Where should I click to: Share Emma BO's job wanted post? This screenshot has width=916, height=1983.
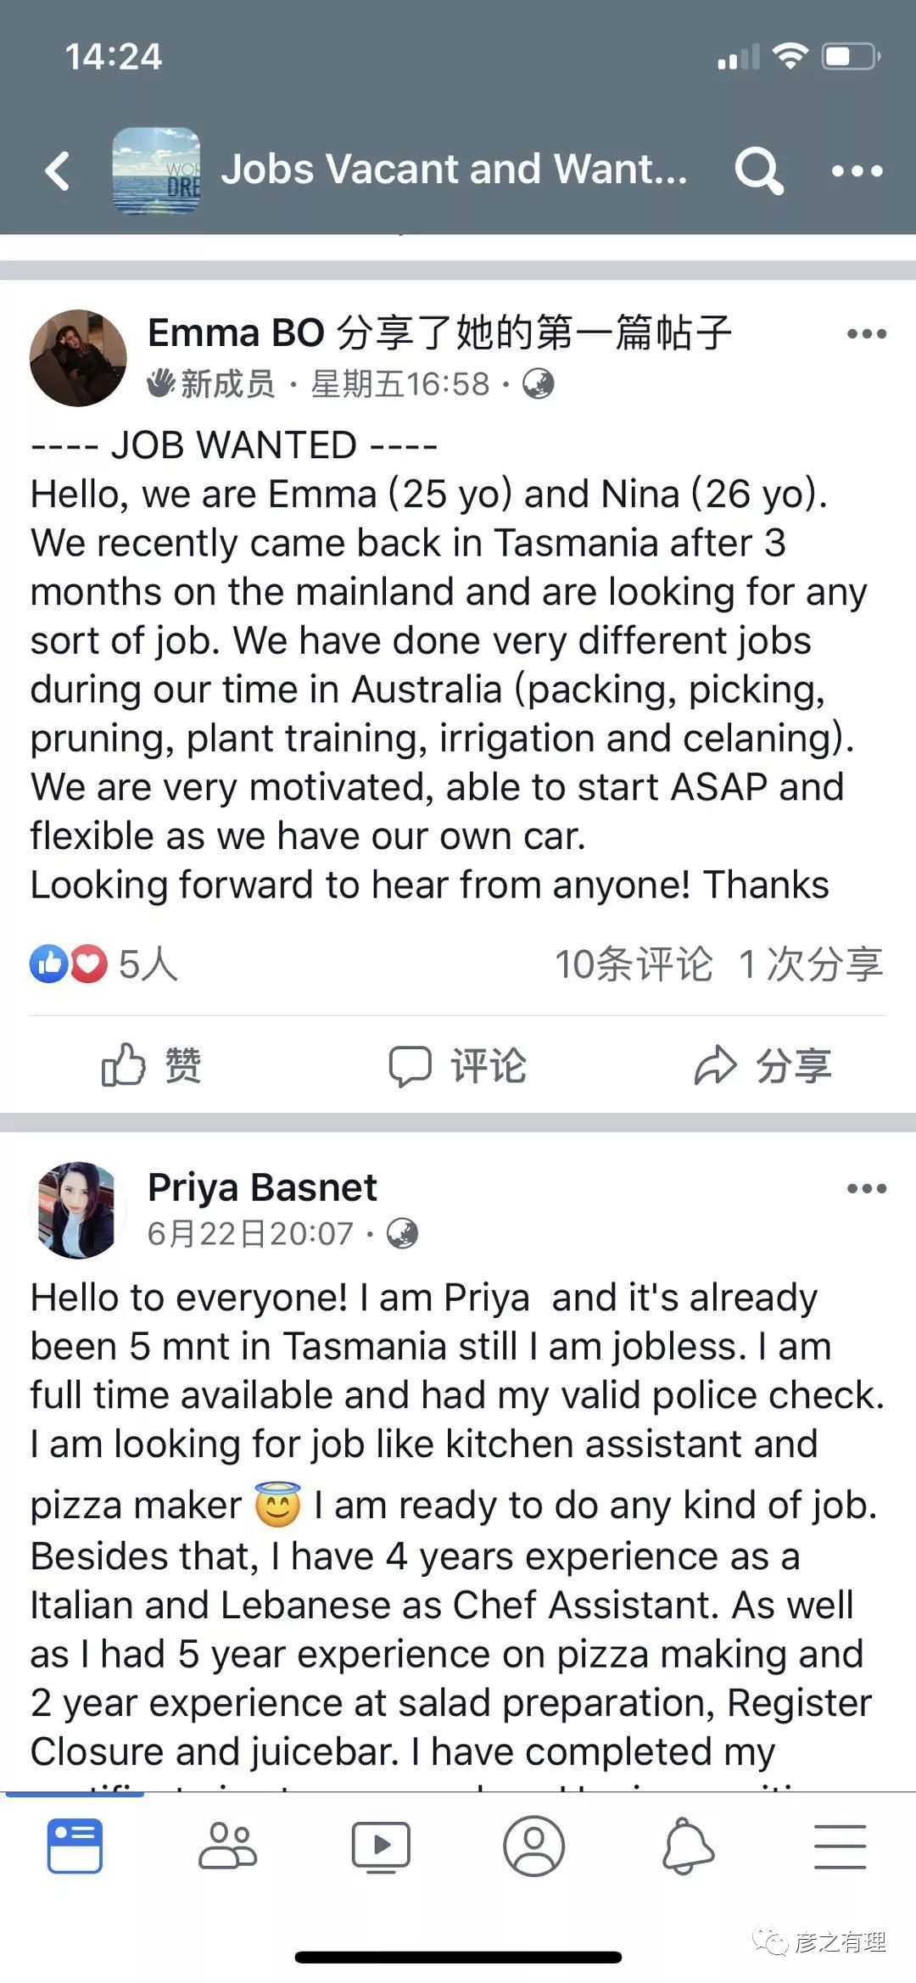762,1065
